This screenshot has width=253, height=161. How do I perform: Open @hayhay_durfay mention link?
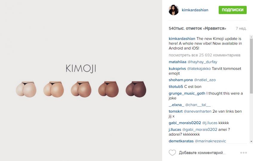point(202,62)
